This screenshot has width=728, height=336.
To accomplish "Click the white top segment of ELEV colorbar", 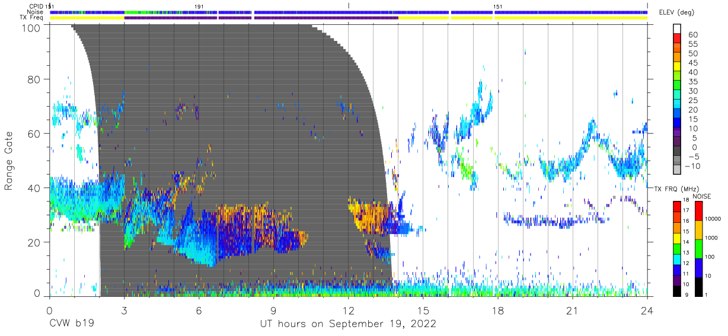I will pyautogui.click(x=676, y=29).
